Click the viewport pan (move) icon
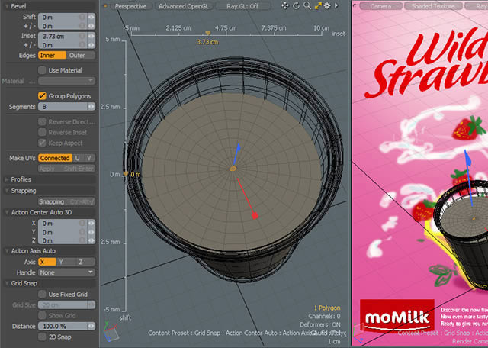 [x=284, y=5]
